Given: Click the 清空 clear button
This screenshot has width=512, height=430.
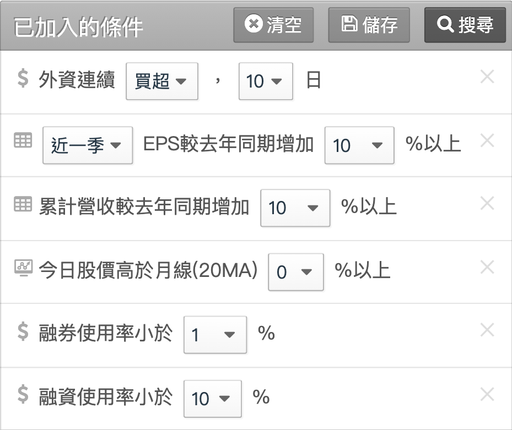Looking at the screenshot, I should [273, 25].
